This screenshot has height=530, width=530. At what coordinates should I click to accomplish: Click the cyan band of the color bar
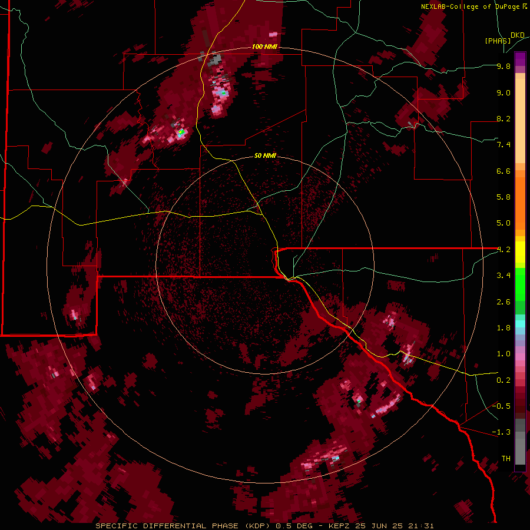520,324
